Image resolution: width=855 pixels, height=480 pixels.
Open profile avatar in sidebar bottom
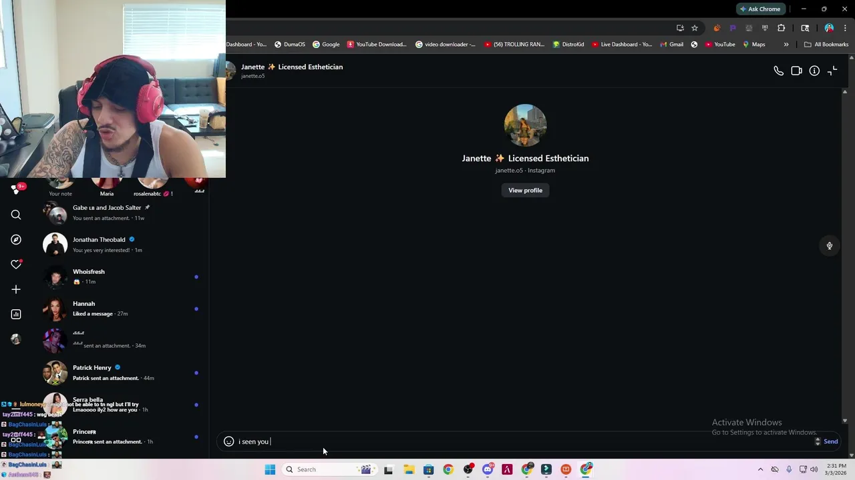tap(16, 339)
